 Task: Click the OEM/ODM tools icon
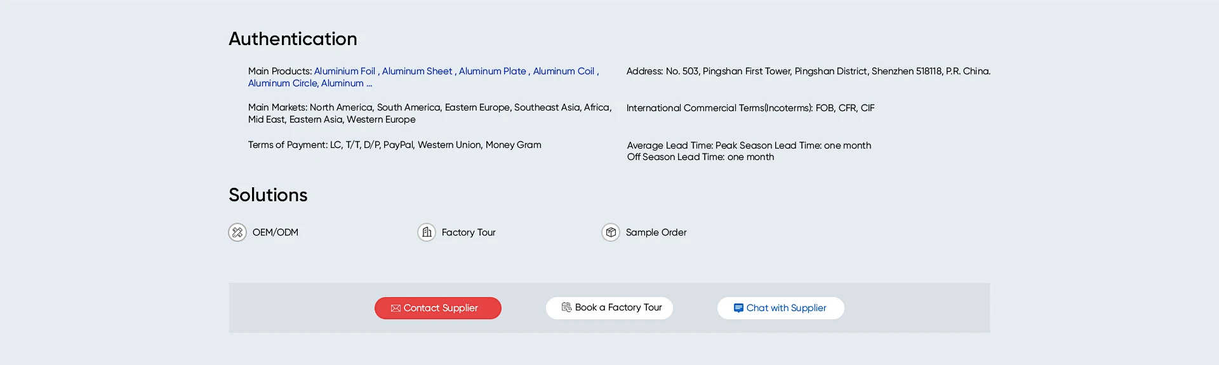click(237, 232)
